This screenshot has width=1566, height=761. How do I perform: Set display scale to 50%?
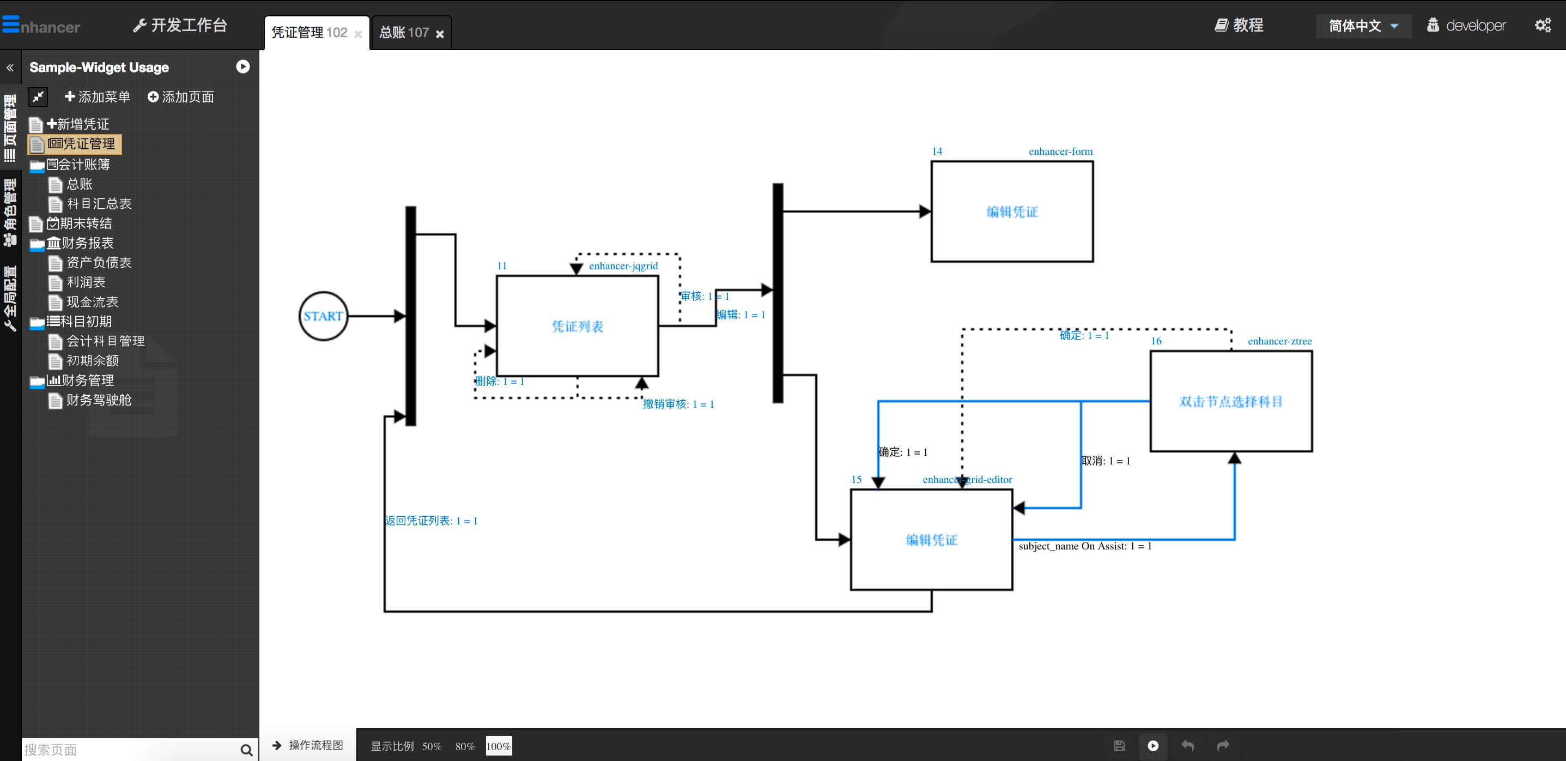431,746
